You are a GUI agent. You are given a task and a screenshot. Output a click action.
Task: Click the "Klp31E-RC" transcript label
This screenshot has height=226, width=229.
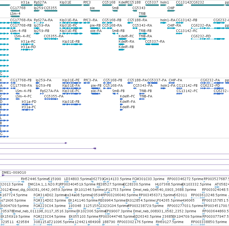68,25
